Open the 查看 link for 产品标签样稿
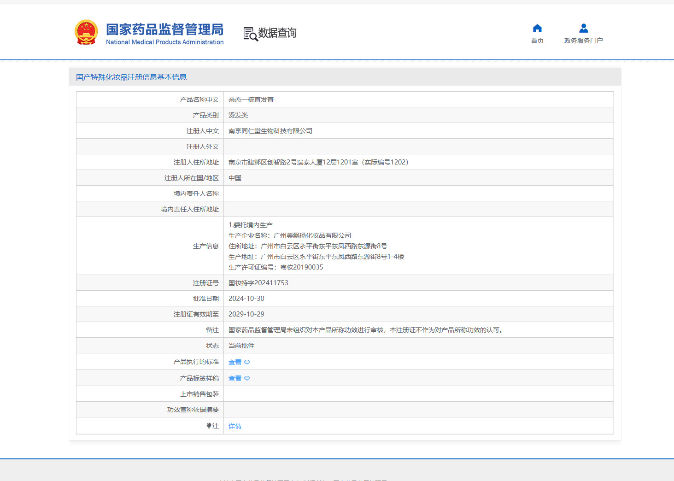Screen dimensions: 674x481 (x=235, y=378)
